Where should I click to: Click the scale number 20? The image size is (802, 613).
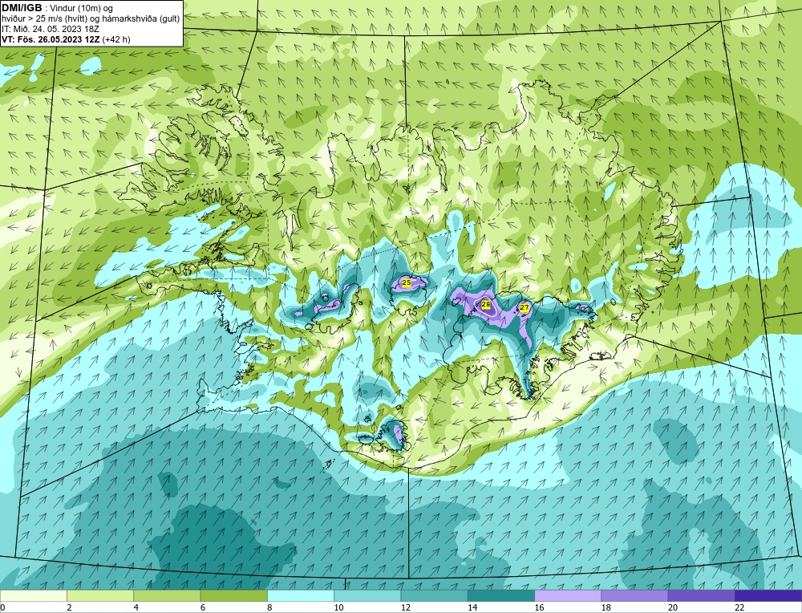pos(673,607)
